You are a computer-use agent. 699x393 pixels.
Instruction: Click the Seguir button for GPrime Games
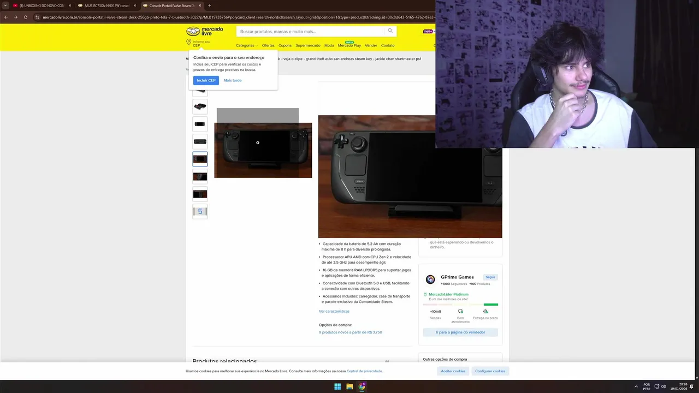tap(490, 277)
